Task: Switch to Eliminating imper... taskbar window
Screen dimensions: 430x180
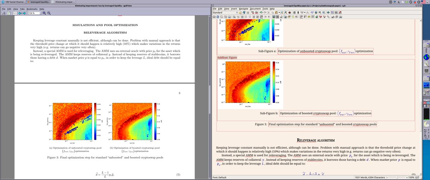Action: 63,2
